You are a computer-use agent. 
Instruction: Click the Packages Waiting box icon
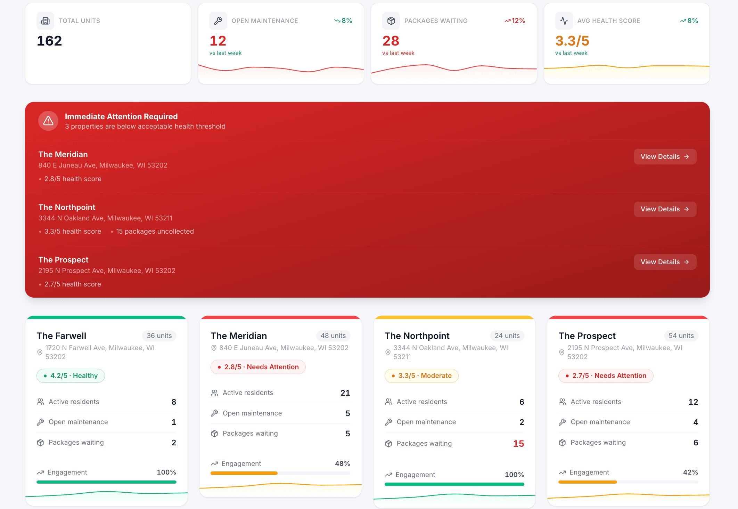391,21
